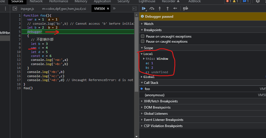This screenshot has height=138, width=266.
Task: Expand XHR/fetch Breakpoints section
Action: tap(160, 101)
